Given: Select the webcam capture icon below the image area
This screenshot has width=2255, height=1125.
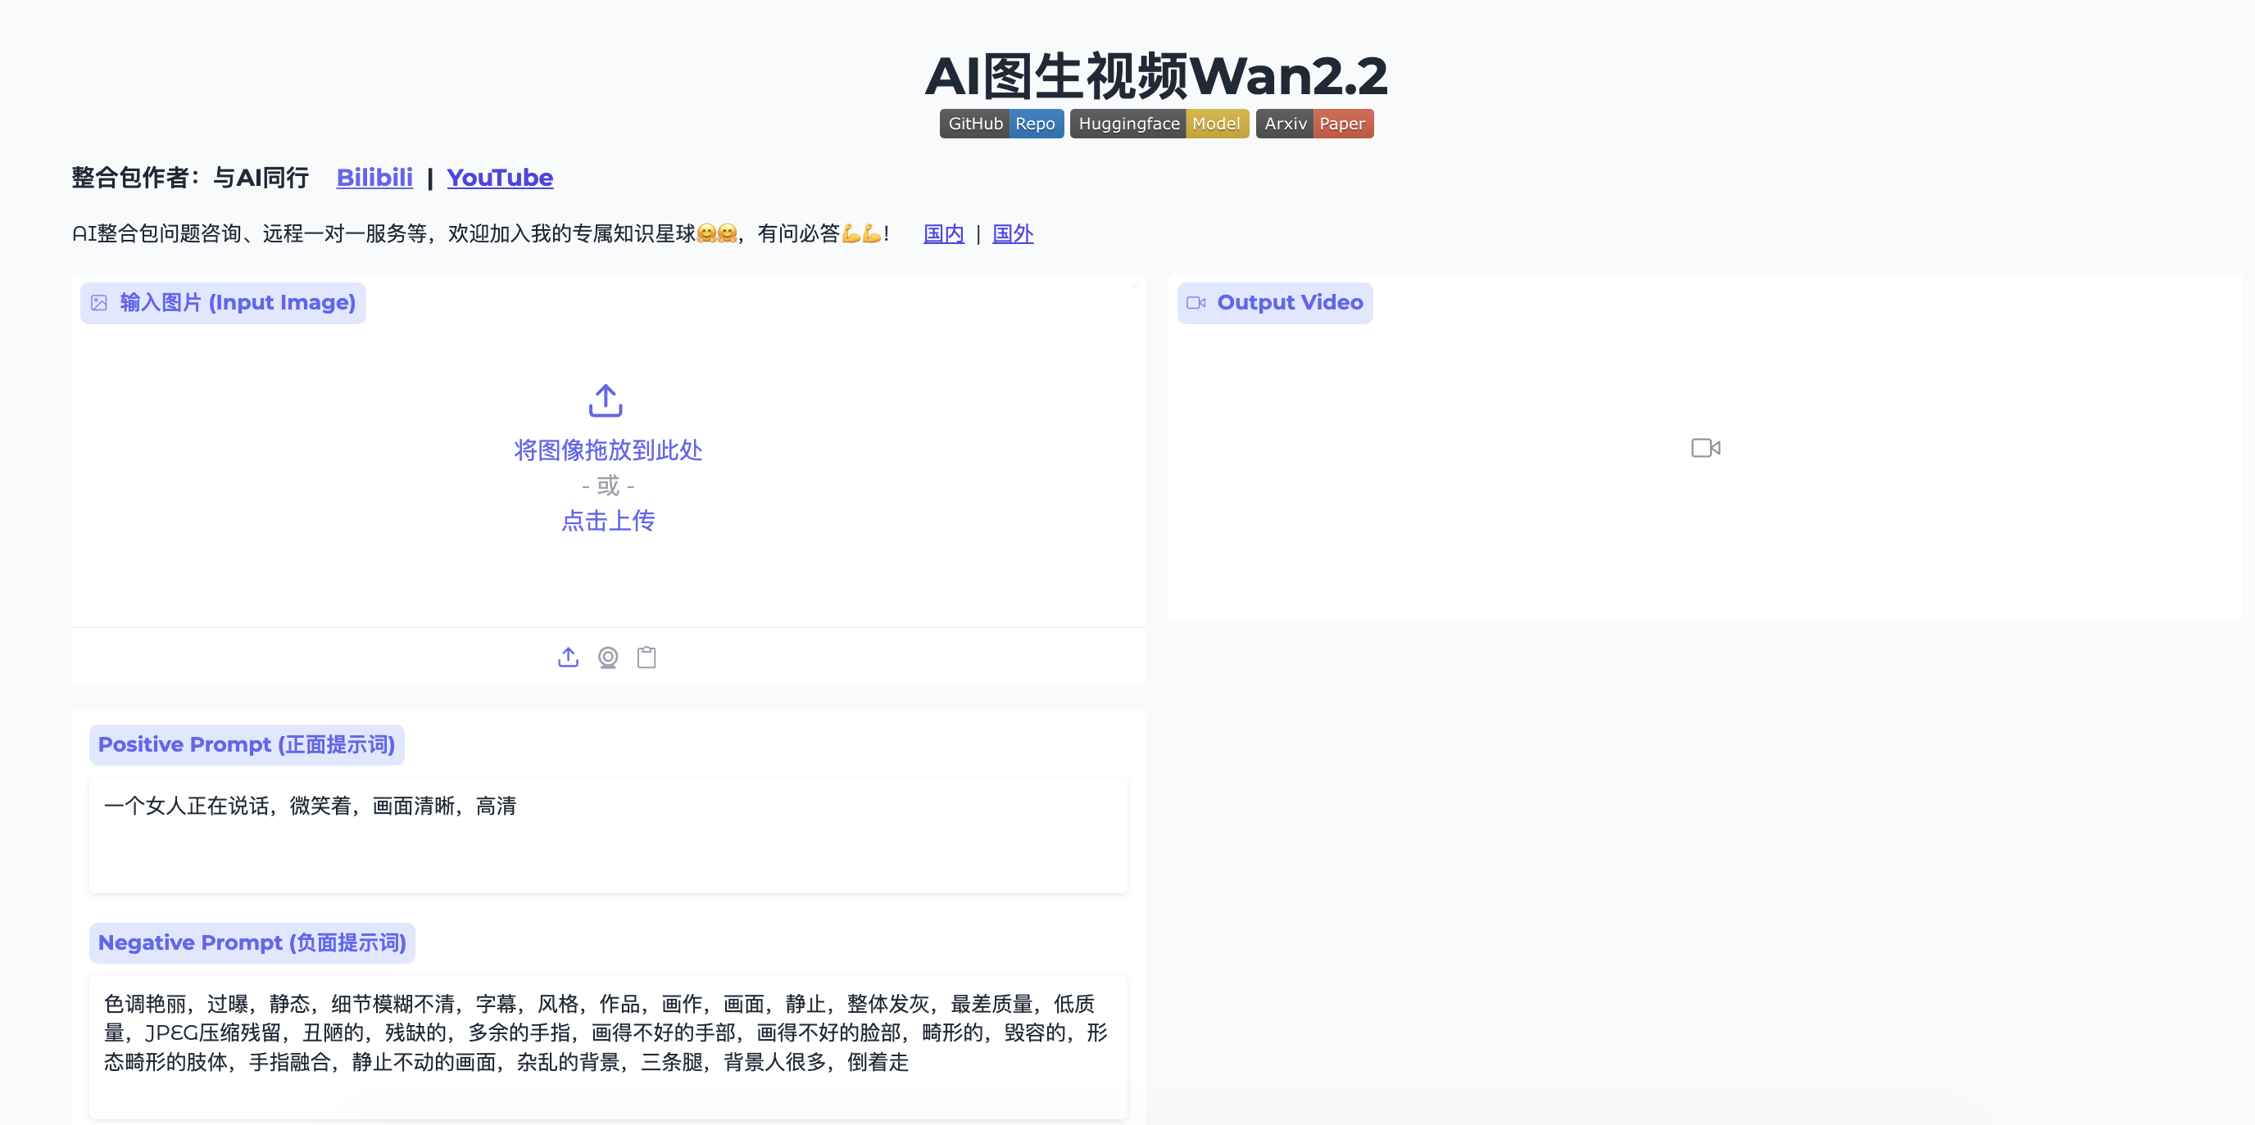Looking at the screenshot, I should 607,657.
